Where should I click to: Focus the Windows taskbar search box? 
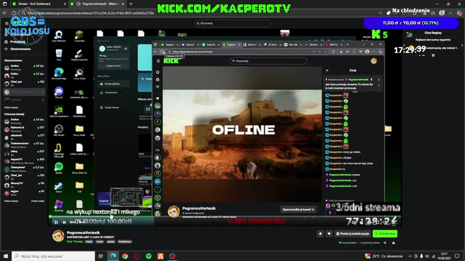click(53, 256)
